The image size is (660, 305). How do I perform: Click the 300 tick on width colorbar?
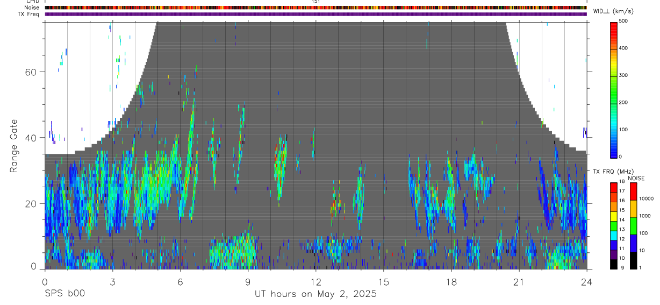pyautogui.click(x=625, y=75)
